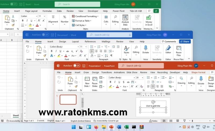Click Reuse Slides icon in PowerPoint
This screenshot has height=131, width=215.
[x=95, y=79]
